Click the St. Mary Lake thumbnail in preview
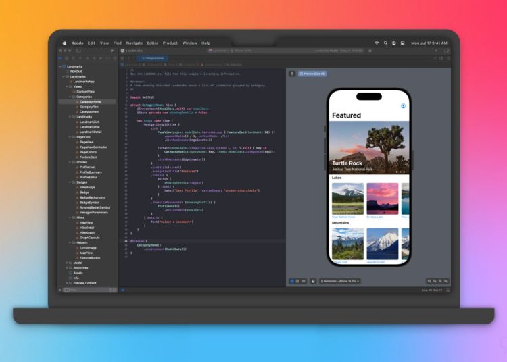Screen dimensions: 507x362 382,199
